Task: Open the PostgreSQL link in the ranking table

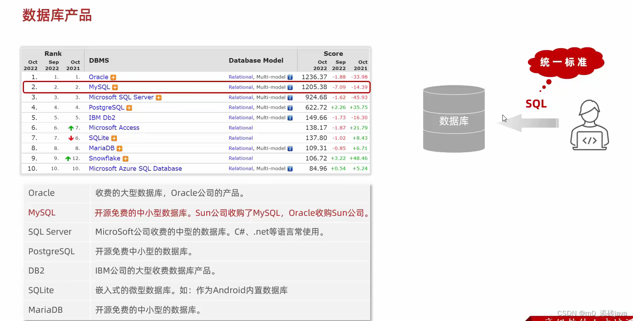Action: coord(106,108)
